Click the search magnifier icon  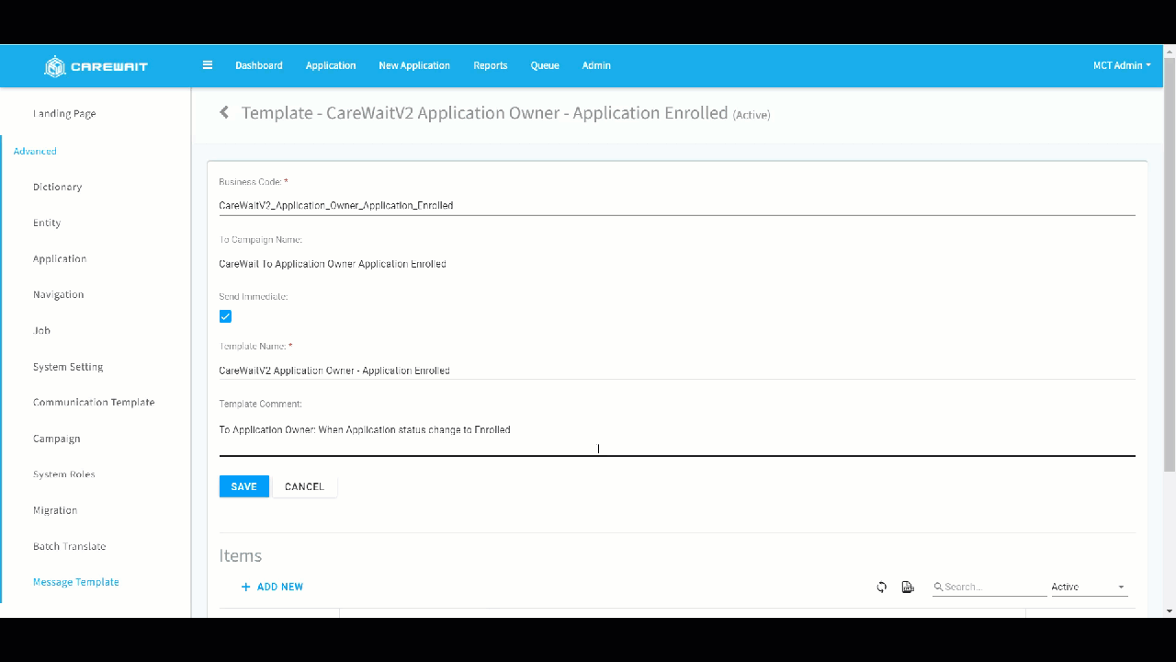(x=938, y=587)
